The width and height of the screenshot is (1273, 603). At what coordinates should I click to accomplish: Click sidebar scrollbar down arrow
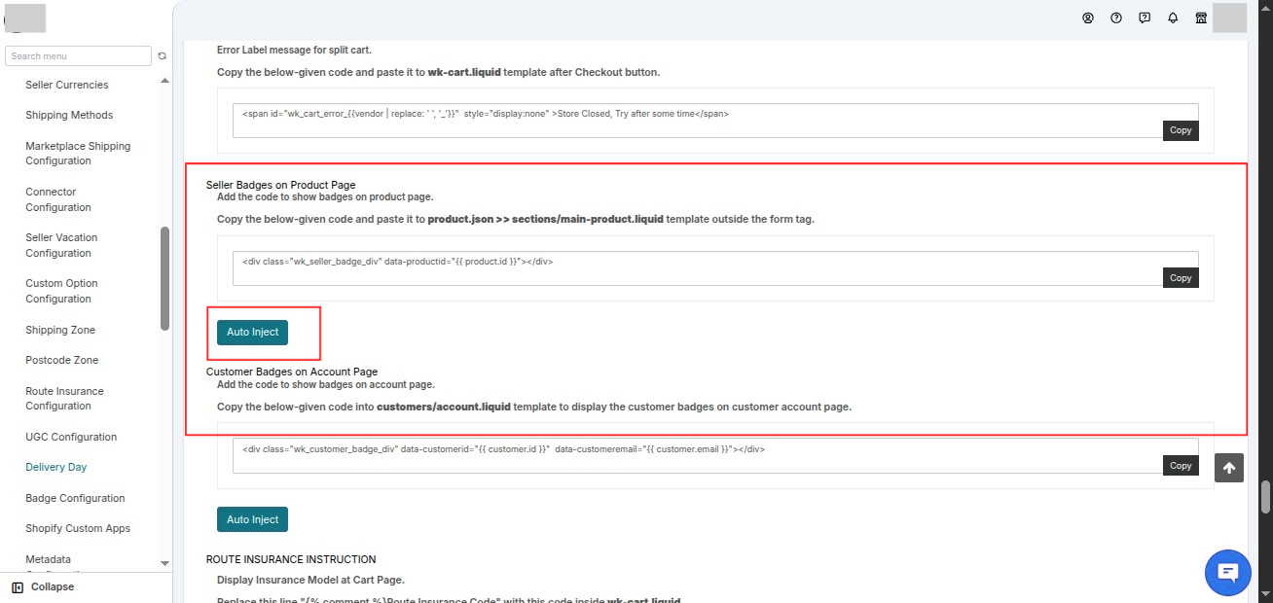coord(164,563)
